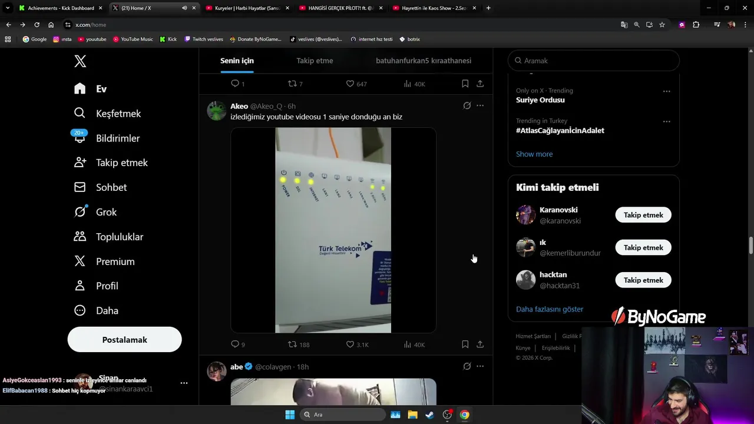Open a new browser tab
Viewport: 754px width, 424px height.
pos(488,8)
